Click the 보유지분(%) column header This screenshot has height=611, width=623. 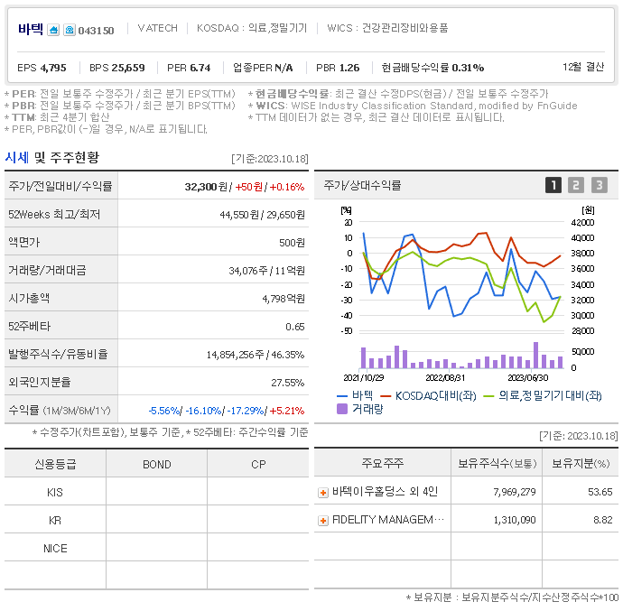[x=581, y=463]
